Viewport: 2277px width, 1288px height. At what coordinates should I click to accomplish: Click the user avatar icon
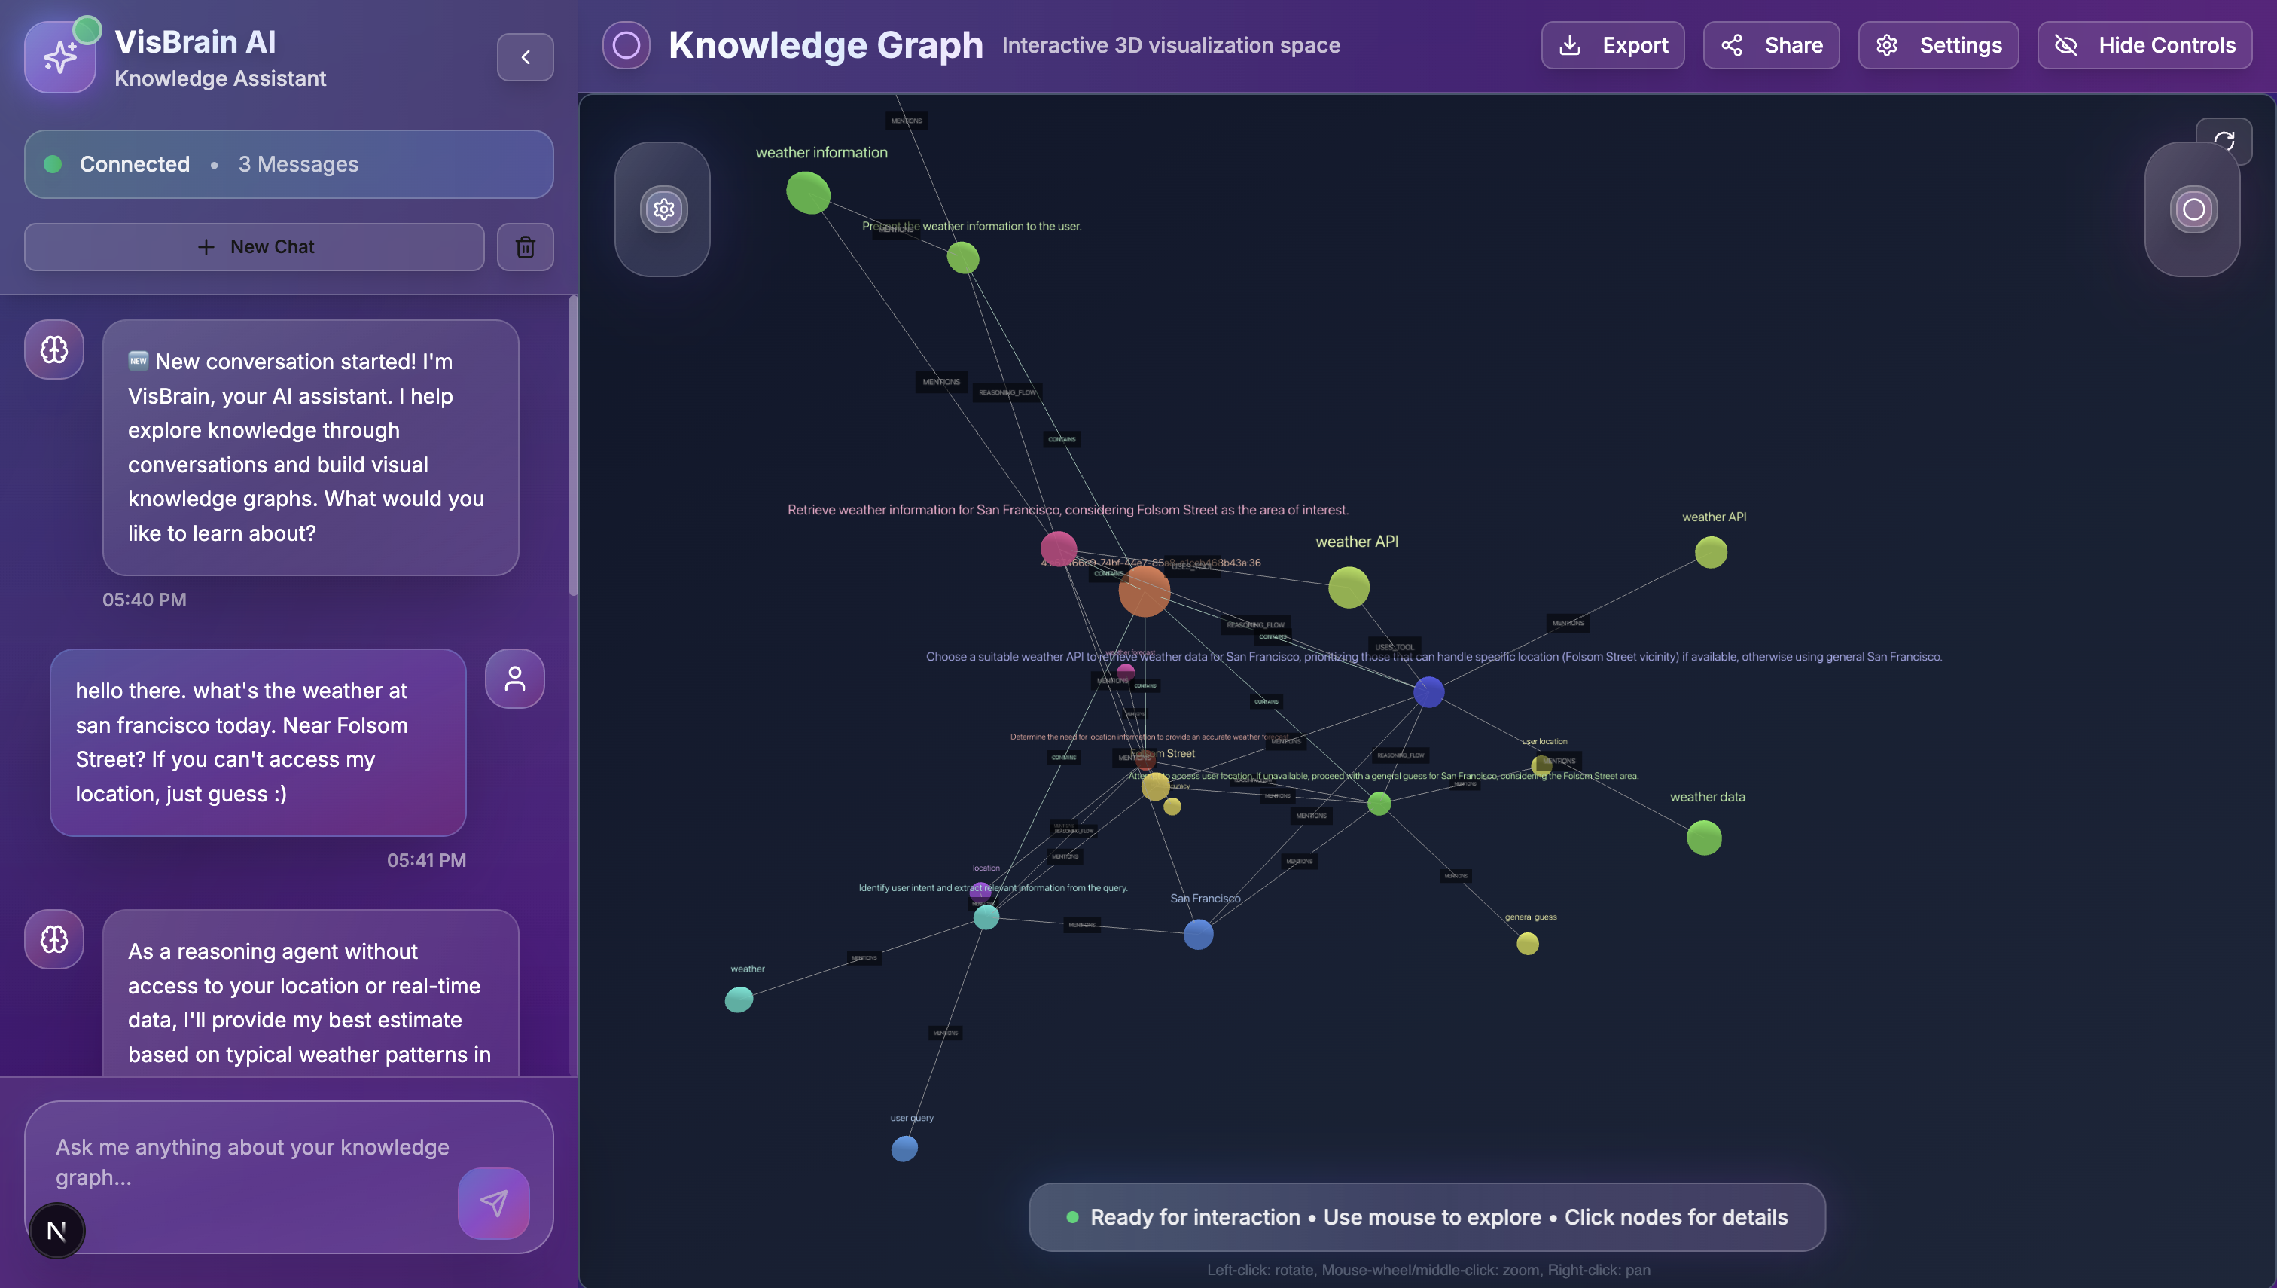coord(514,679)
